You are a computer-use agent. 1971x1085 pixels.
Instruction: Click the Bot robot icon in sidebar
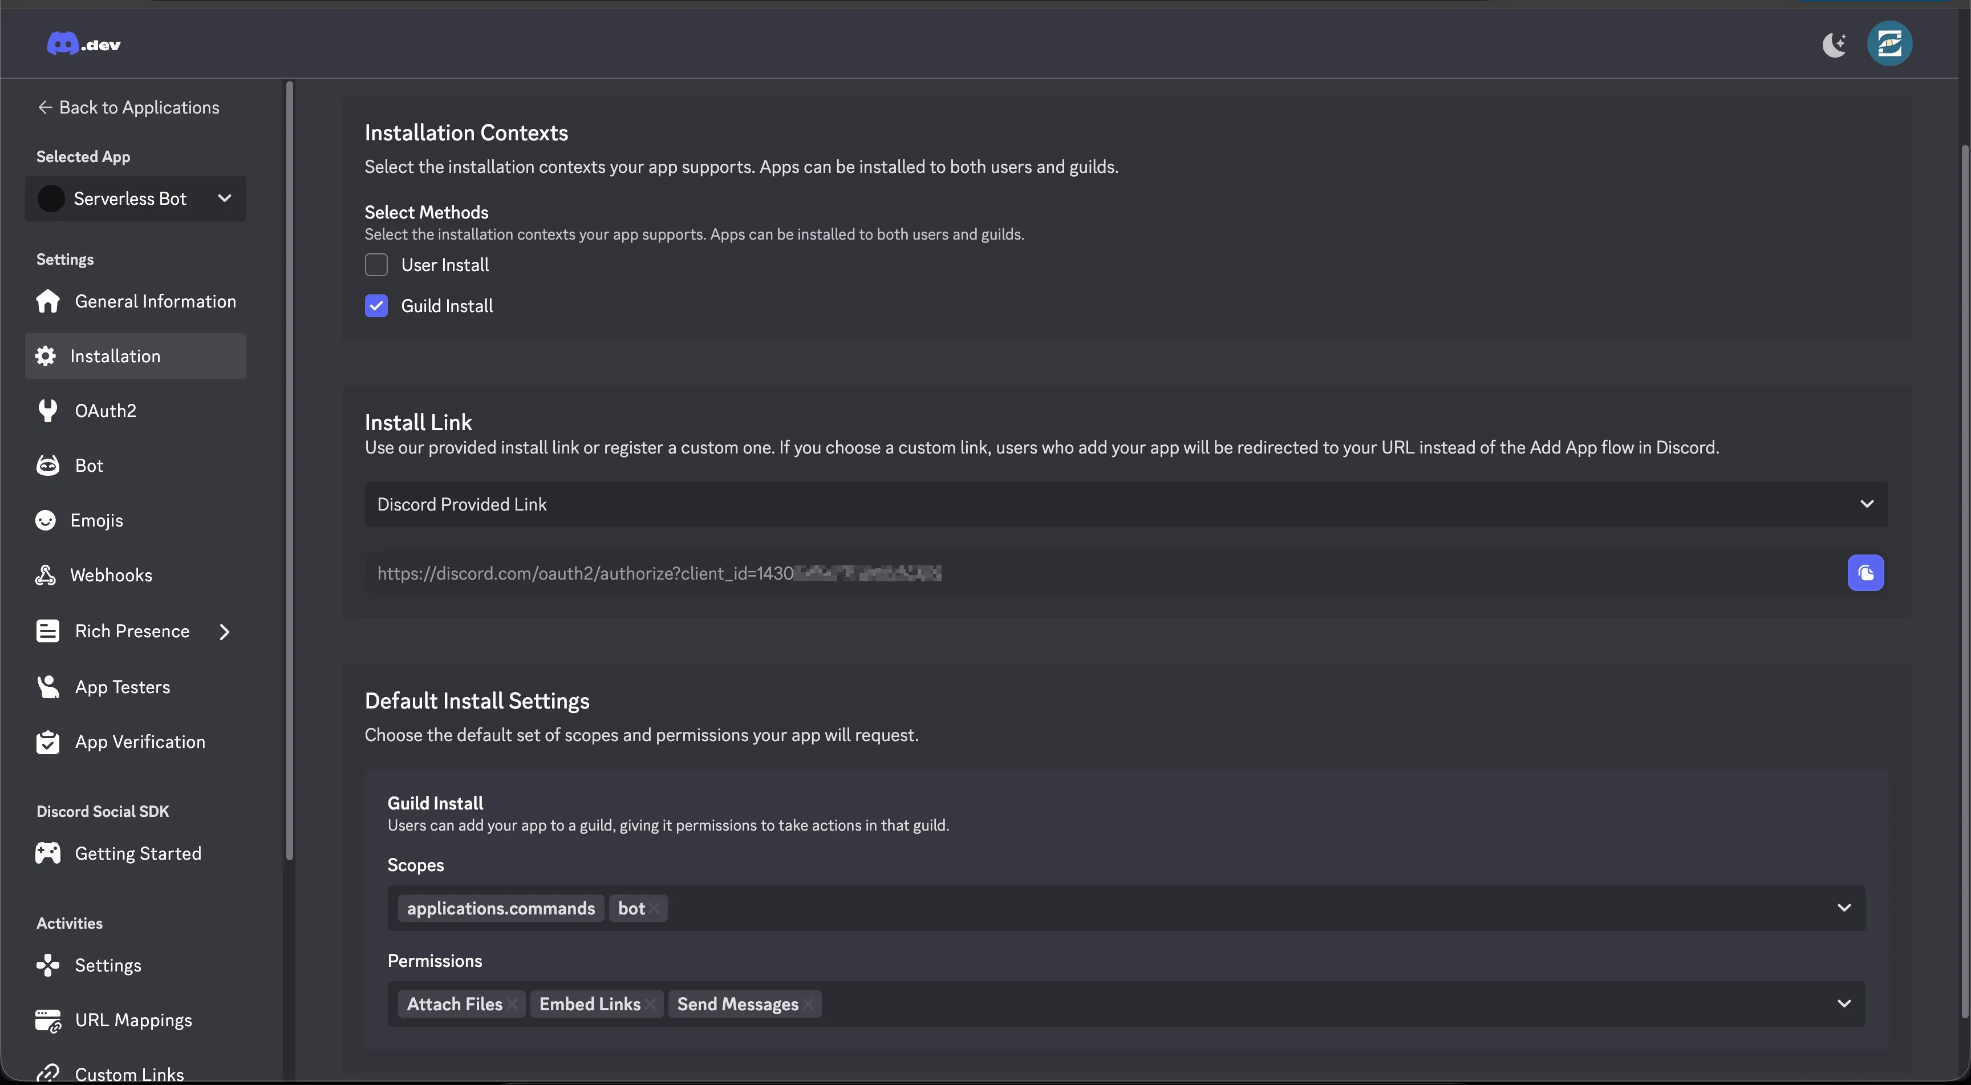[47, 465]
